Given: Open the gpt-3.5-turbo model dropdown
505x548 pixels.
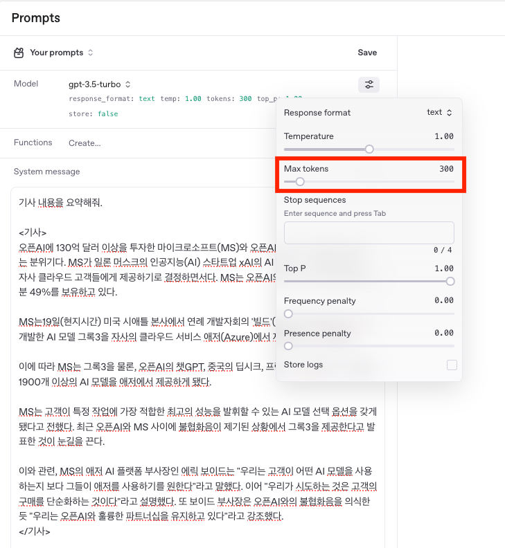Looking at the screenshot, I should (99, 84).
